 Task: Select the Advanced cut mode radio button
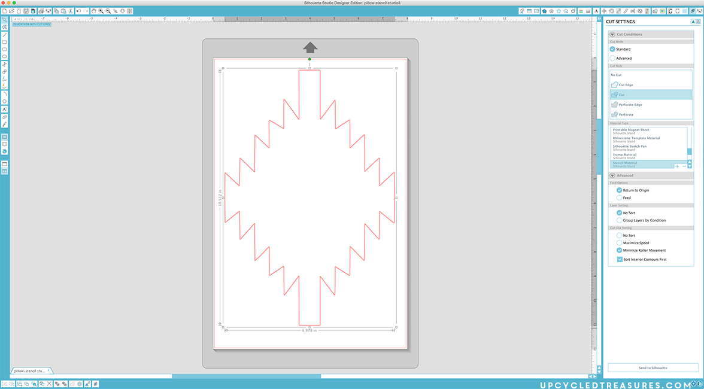pyautogui.click(x=613, y=58)
